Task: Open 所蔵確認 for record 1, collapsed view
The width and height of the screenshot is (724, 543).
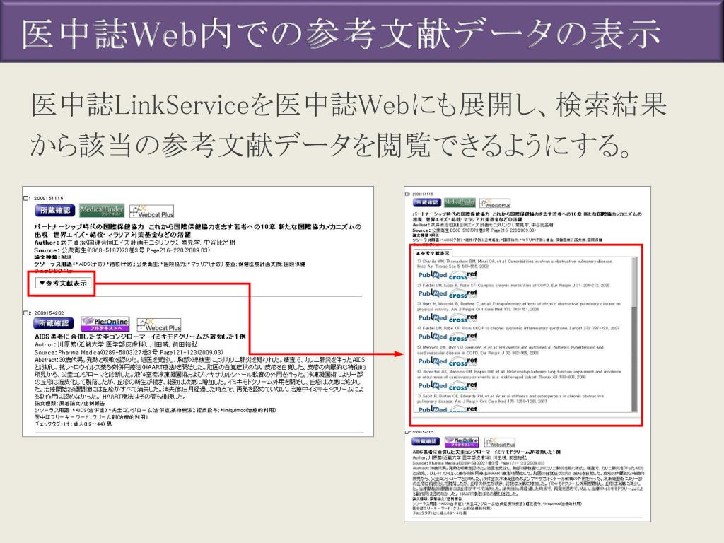Action: (55, 211)
